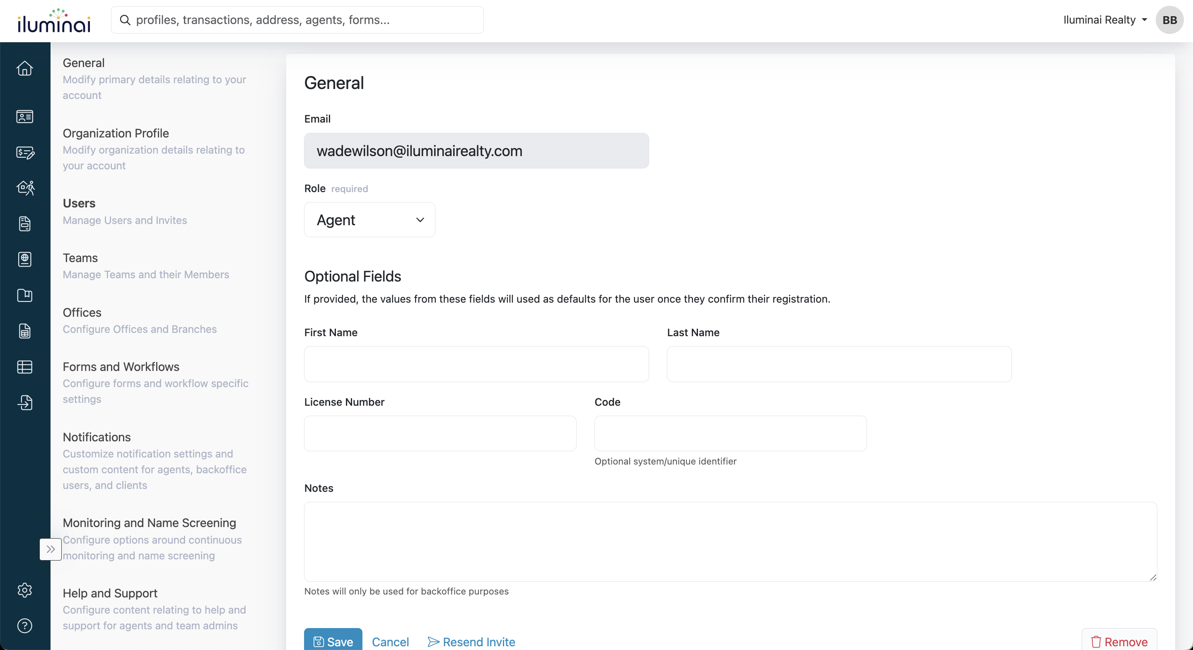Viewport: 1193px width, 650px height.
Task: Open the Iluminai Realty account dropdown
Action: point(1104,20)
